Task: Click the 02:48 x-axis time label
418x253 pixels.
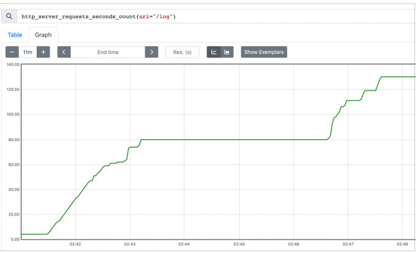Action: [x=402, y=244]
